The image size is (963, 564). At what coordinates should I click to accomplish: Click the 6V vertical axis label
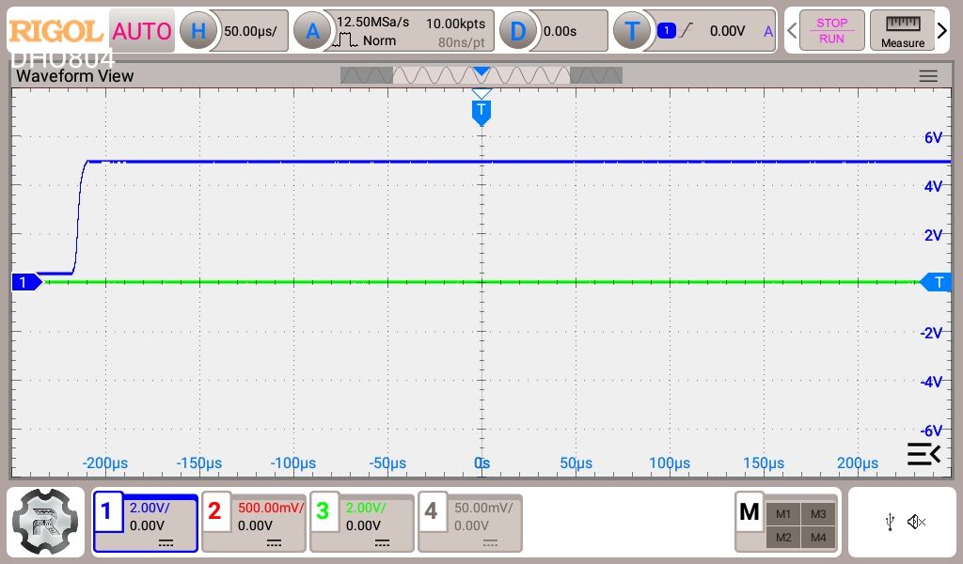(x=933, y=137)
